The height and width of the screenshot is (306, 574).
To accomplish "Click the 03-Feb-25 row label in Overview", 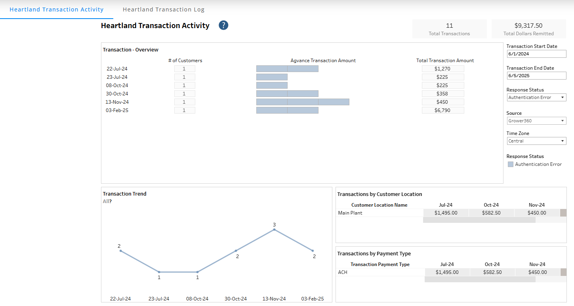I will click(117, 110).
